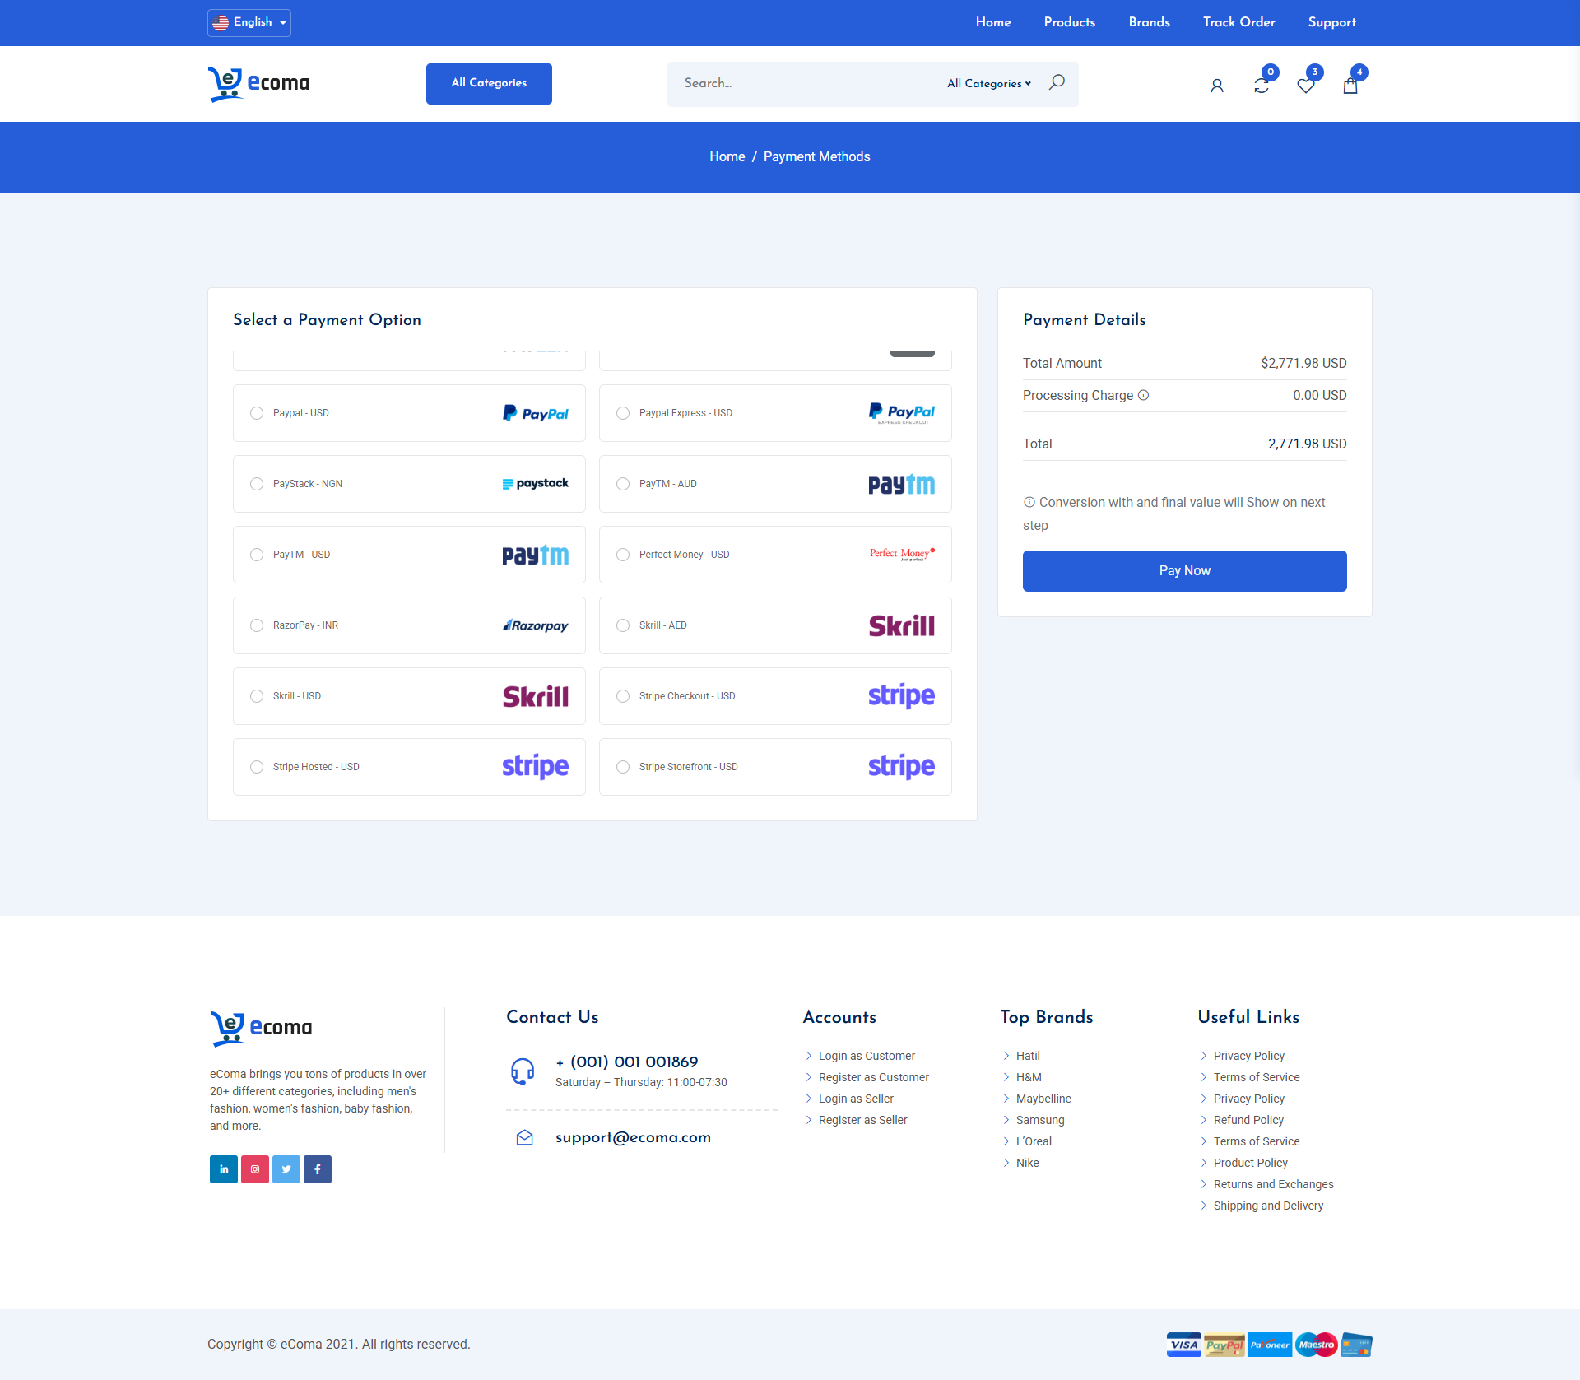This screenshot has height=1380, width=1580.
Task: Open the Facebook social icon in footer
Action: pyautogui.click(x=318, y=1169)
